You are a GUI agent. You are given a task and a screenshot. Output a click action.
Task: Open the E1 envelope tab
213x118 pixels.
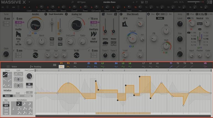89,65
